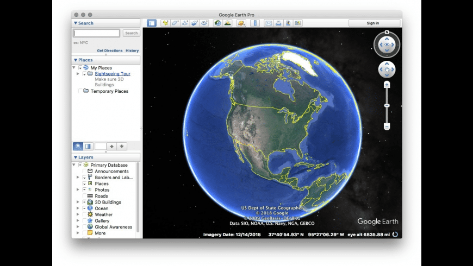The image size is (473, 266).
Task: Show historical imagery with clock icon
Action: click(x=217, y=23)
